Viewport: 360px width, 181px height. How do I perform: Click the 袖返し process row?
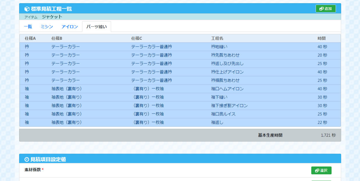[217, 123]
